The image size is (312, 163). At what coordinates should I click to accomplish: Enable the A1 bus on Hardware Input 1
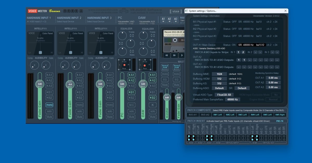49,75
